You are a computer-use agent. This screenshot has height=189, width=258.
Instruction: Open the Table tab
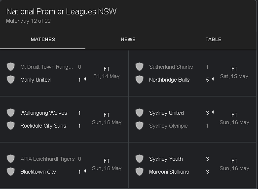click(213, 40)
